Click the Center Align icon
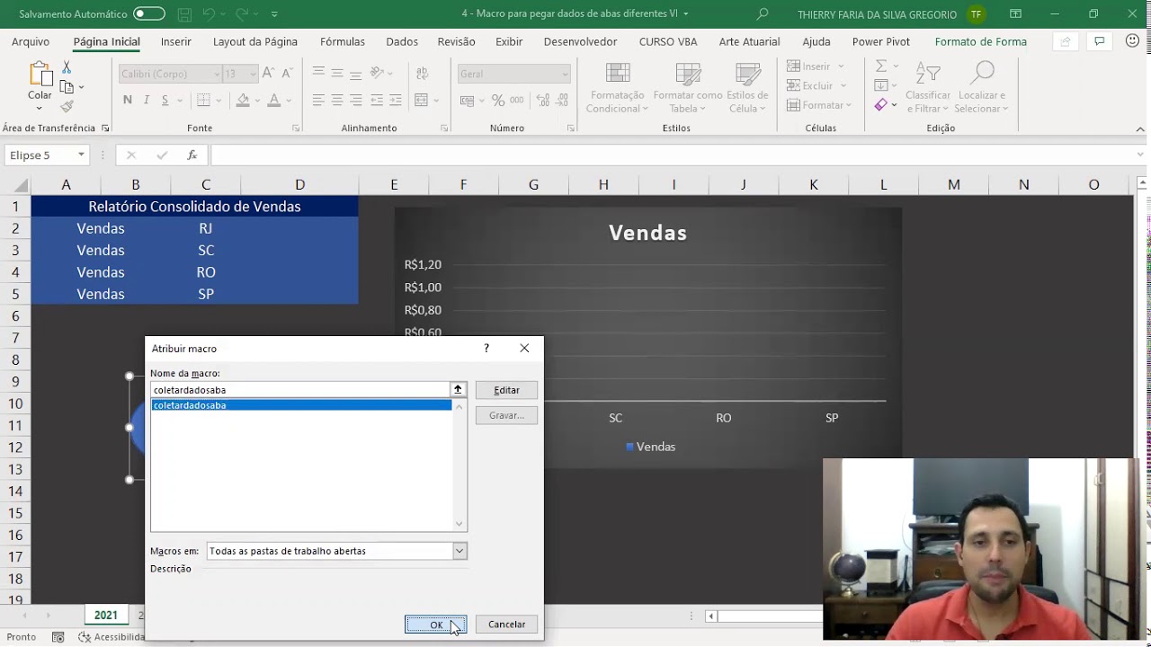1151x647 pixels. pyautogui.click(x=337, y=101)
